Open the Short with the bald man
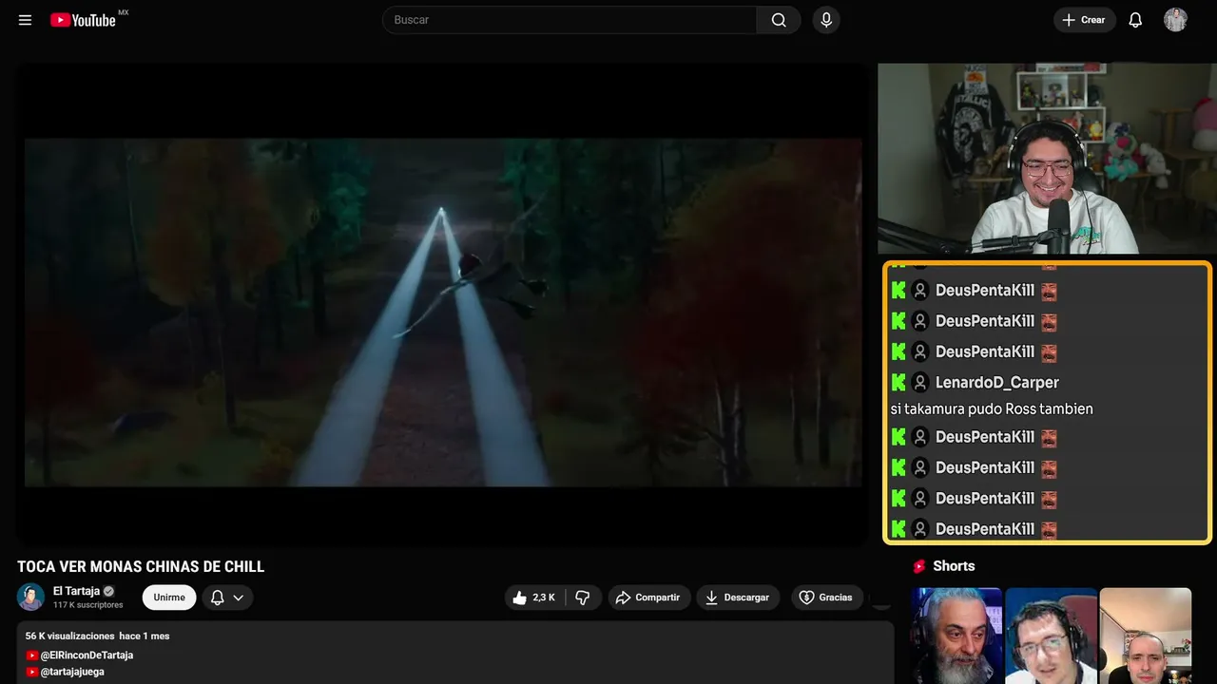 1146,636
